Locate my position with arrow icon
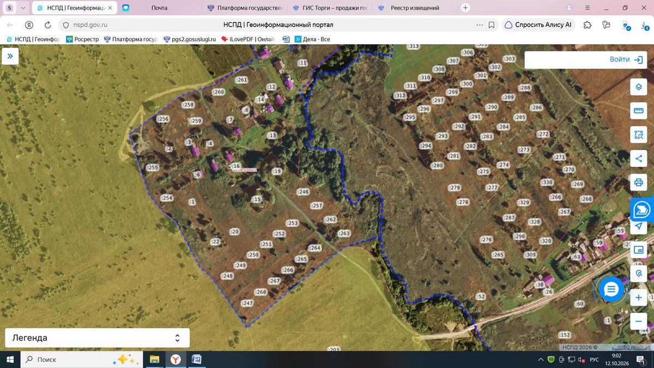 click(x=638, y=226)
